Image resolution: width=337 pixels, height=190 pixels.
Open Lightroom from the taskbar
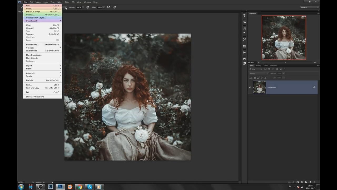click(50, 187)
